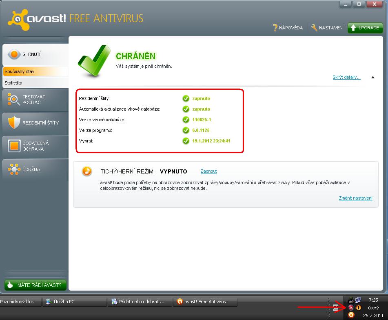The width and height of the screenshot is (388, 320).
Task: Open settings via the NASTAVENÍ wrench icon
Action: (314, 27)
